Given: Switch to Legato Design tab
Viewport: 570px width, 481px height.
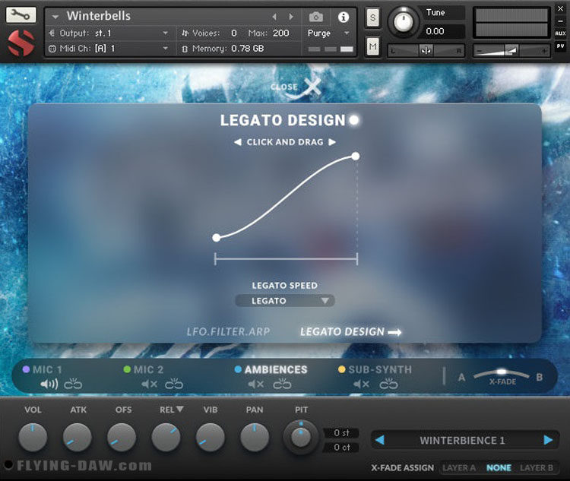Looking at the screenshot, I should [350, 331].
